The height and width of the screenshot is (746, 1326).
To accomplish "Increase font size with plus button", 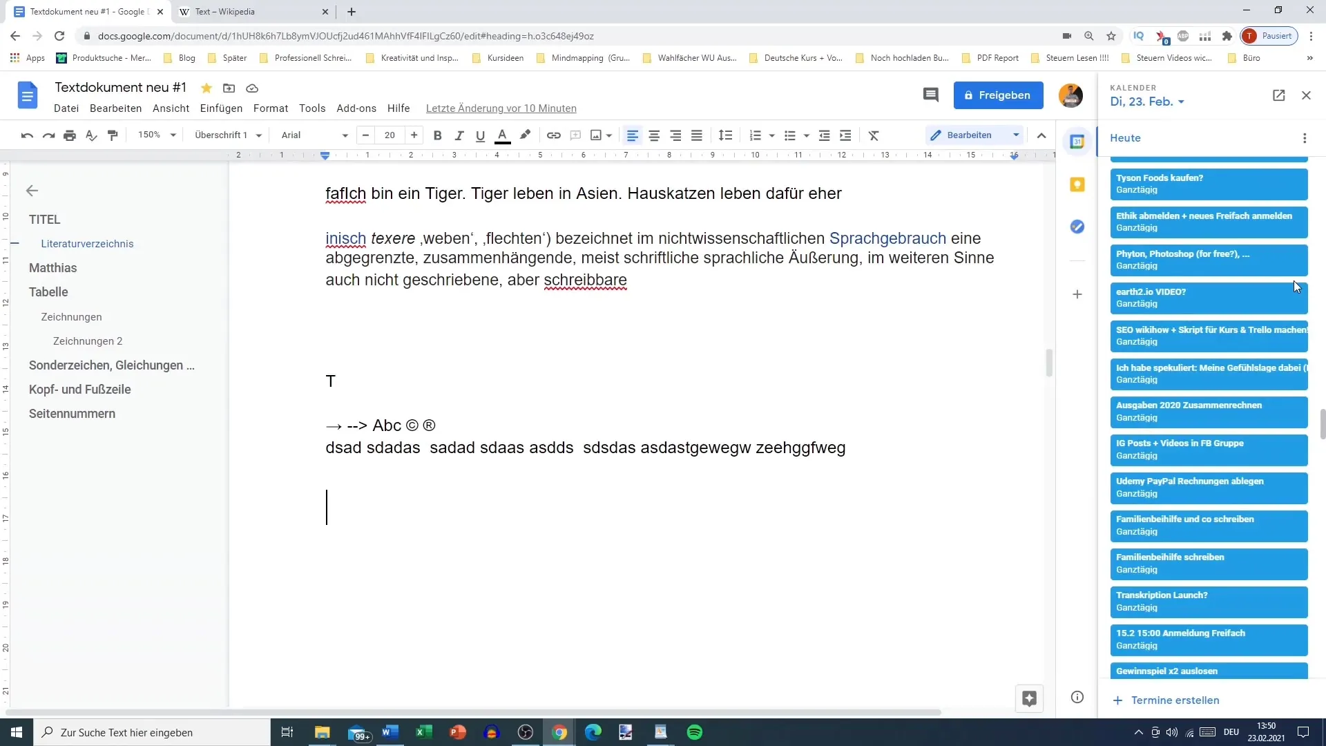I will click(414, 135).
